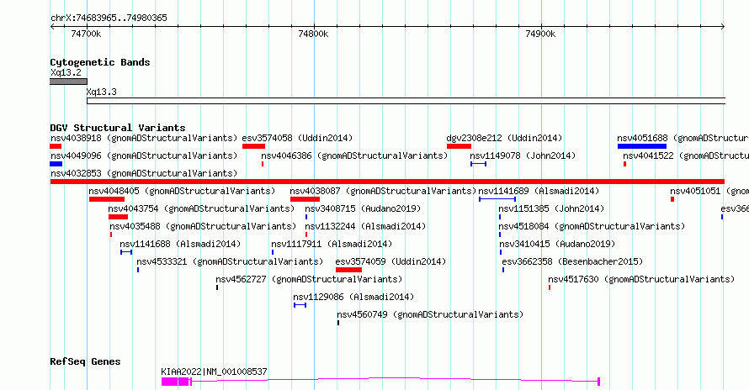Click nsv4562727 variant label
749x390 pixels.
[x=309, y=280]
